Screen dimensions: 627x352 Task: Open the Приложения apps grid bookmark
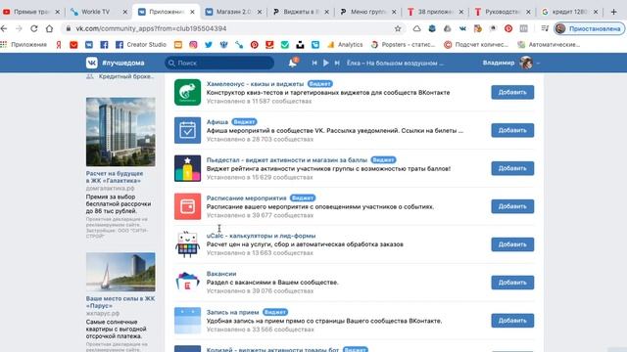pyautogui.click(x=24, y=45)
